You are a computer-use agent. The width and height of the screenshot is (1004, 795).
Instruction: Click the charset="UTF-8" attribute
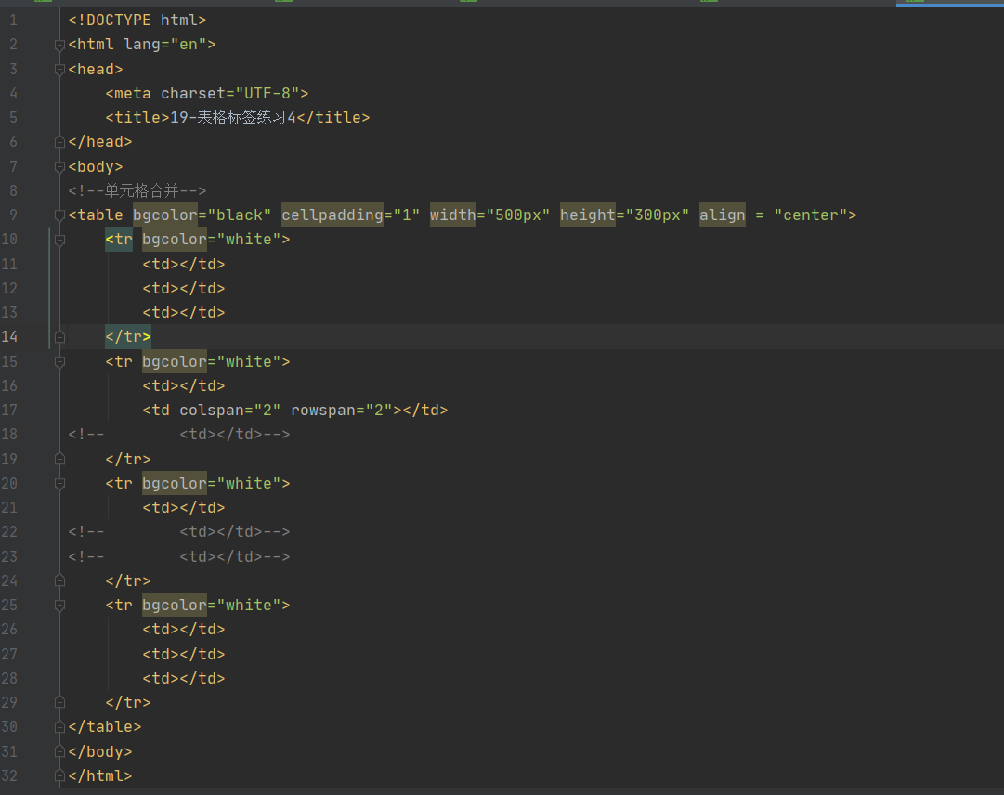point(229,94)
